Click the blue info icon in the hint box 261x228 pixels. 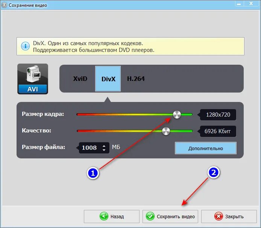25,46
